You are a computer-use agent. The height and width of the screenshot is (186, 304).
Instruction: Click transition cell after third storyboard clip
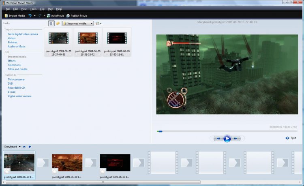139,163
